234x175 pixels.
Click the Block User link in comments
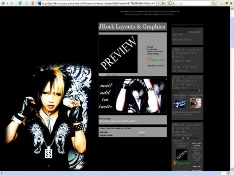(x=196, y=159)
